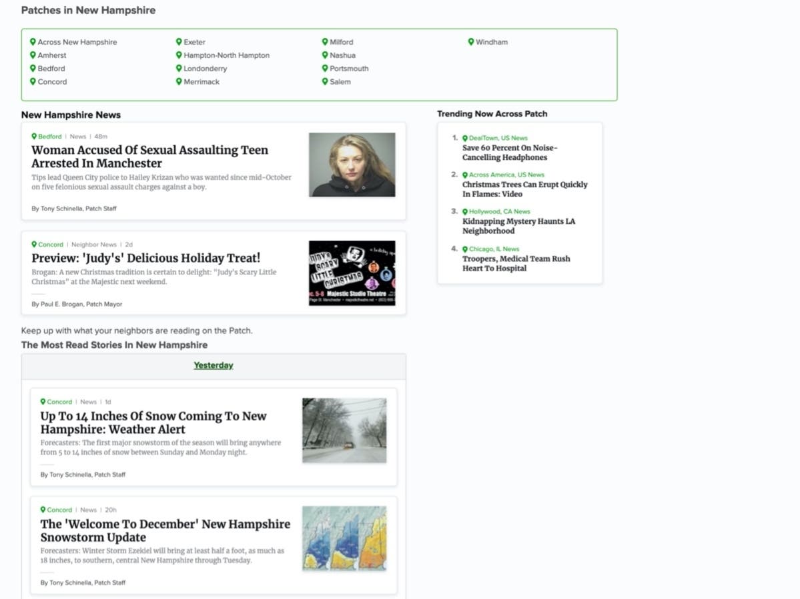Open the Hampton-North Hampton patch
This screenshot has height=599, width=800.
pyautogui.click(x=226, y=55)
